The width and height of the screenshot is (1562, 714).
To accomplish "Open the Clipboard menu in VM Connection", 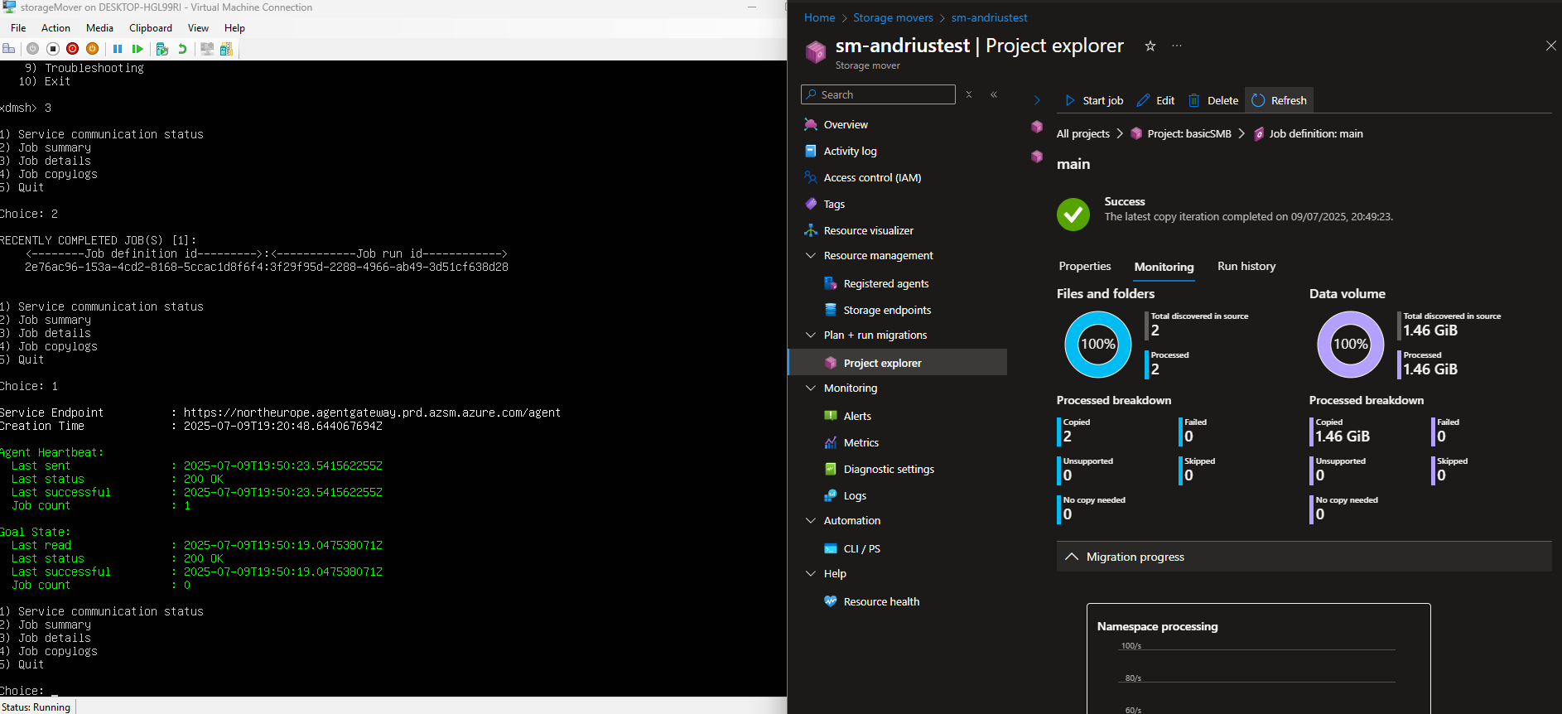I will 151,28.
